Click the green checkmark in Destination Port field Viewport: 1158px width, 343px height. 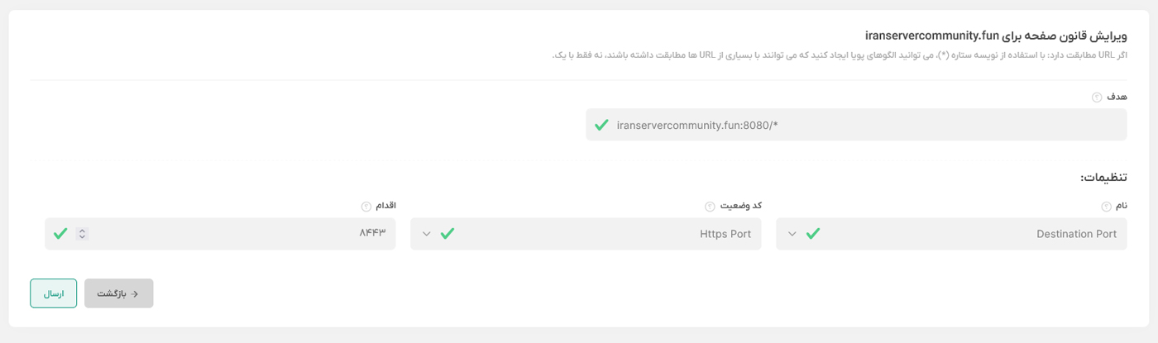pyautogui.click(x=813, y=234)
